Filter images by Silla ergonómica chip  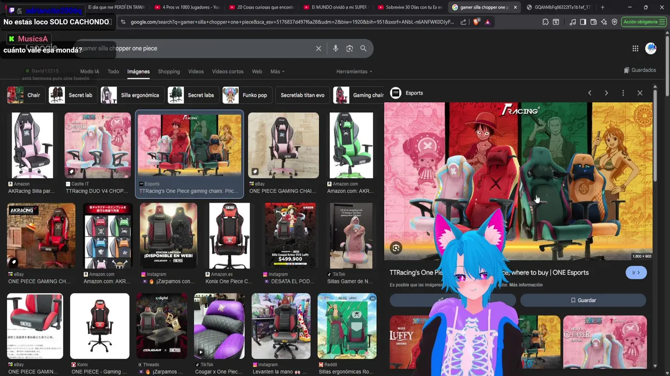coord(132,95)
